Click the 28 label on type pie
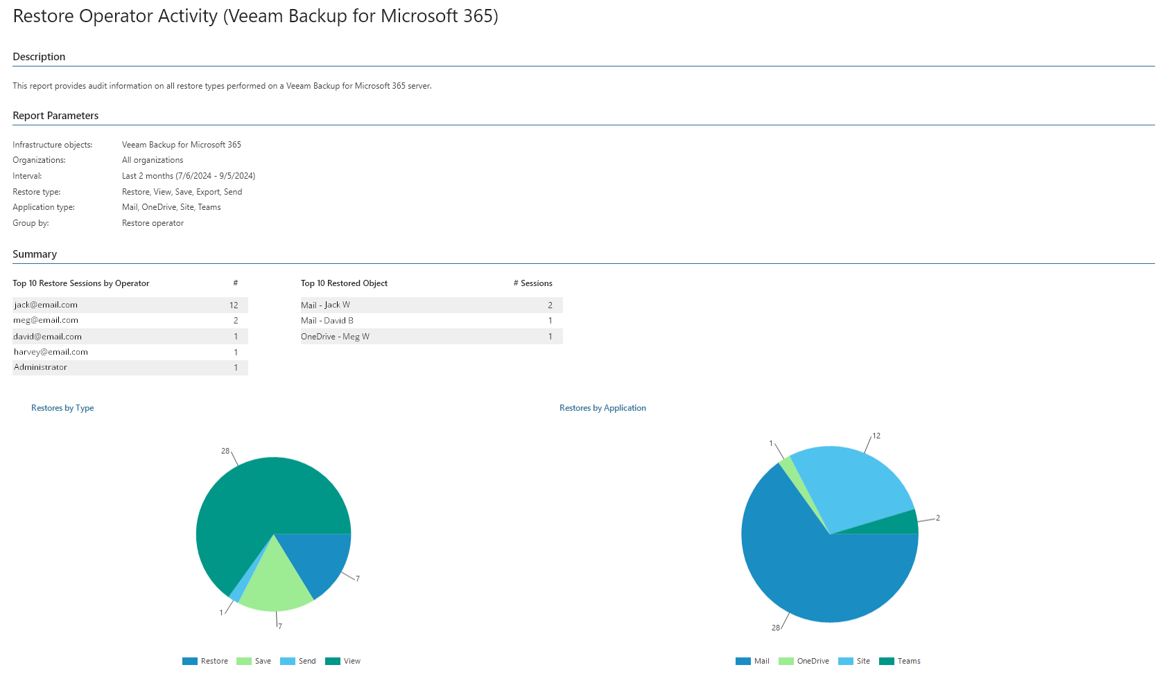The image size is (1171, 683). (x=225, y=451)
